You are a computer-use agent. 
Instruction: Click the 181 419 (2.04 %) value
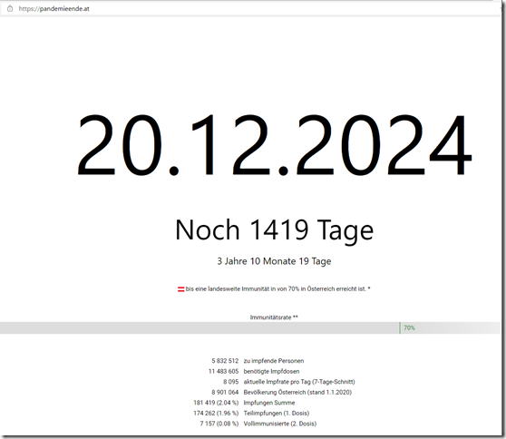pyautogui.click(x=216, y=403)
